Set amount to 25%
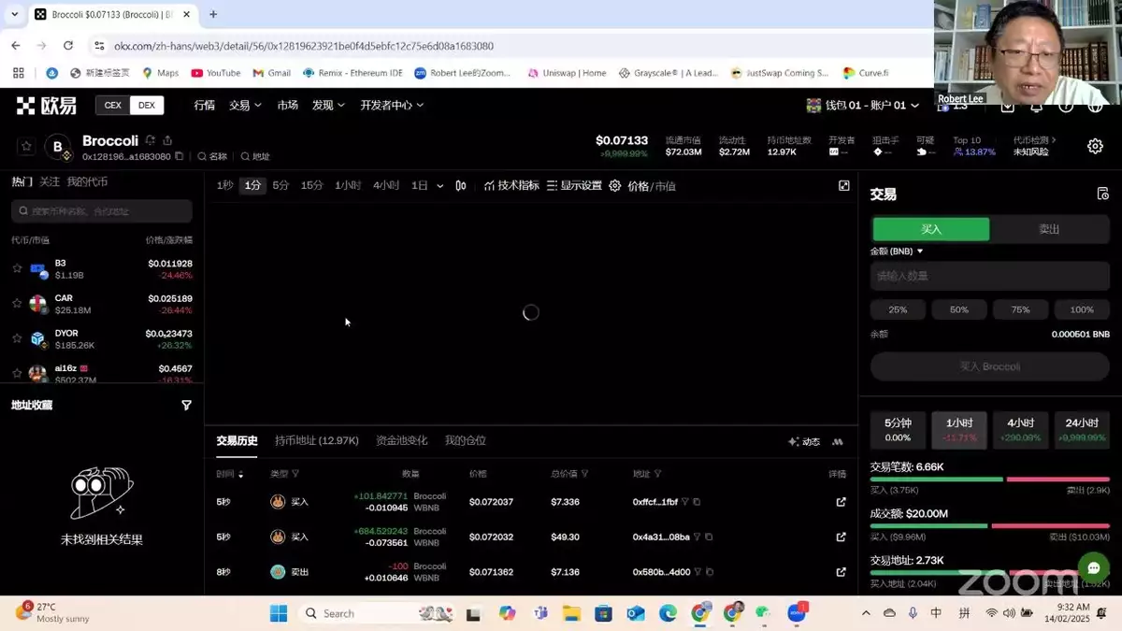 click(898, 309)
